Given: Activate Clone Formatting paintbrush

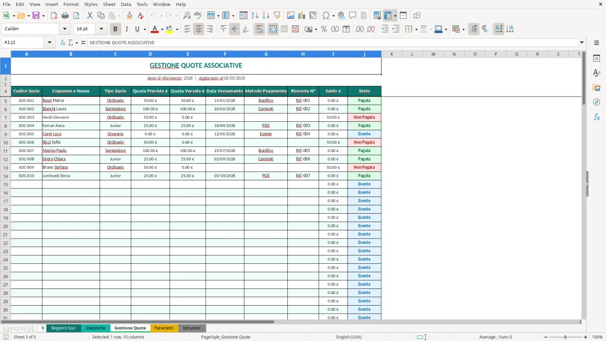Looking at the screenshot, I should [x=129, y=16].
